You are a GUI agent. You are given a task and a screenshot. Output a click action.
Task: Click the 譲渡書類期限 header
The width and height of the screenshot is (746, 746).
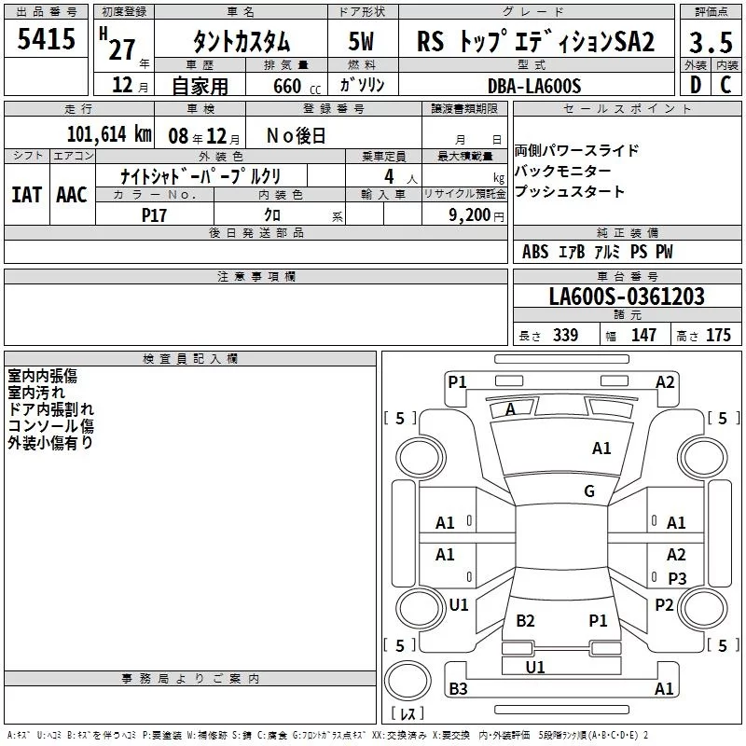(464, 108)
